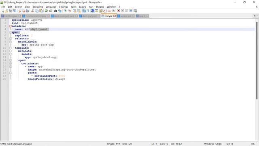
Task: Open the Replace toolbar icon
Action: tap(60, 11)
